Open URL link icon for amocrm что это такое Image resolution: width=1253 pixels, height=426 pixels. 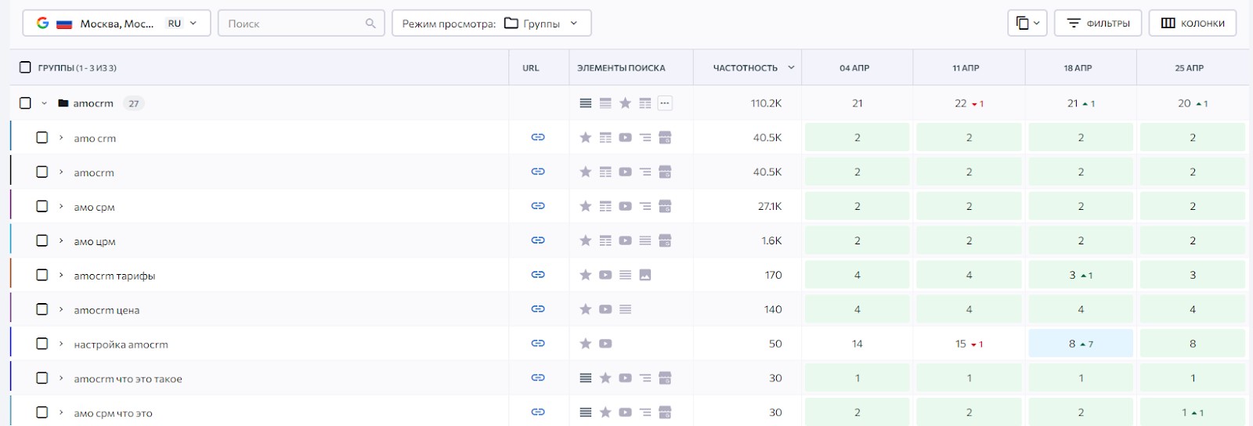tap(538, 377)
